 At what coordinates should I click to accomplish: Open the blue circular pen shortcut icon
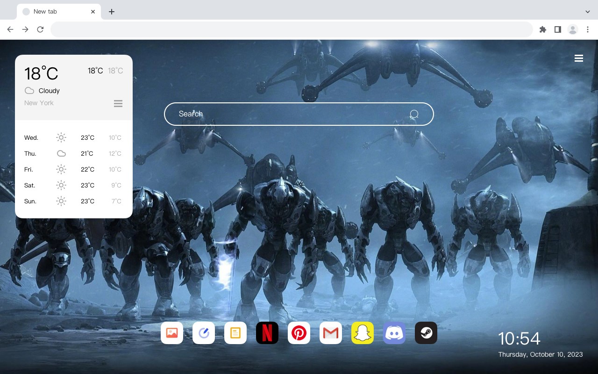[204, 333]
